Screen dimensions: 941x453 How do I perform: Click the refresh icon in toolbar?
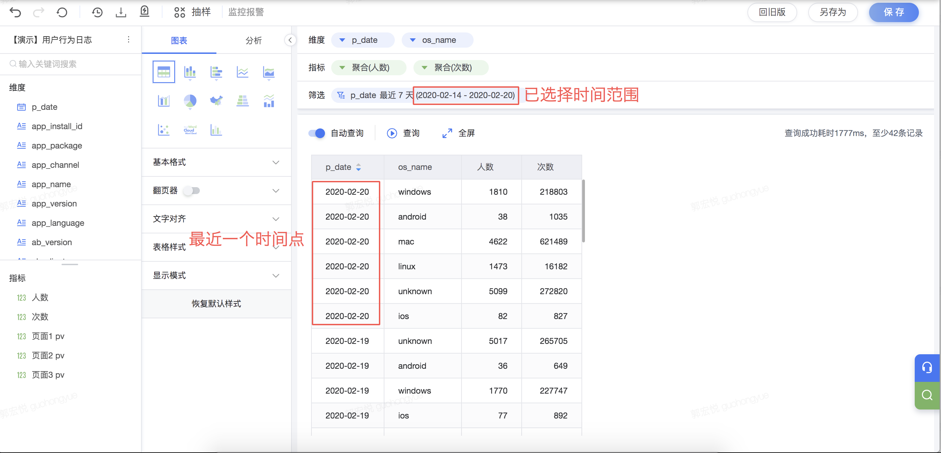coord(62,12)
